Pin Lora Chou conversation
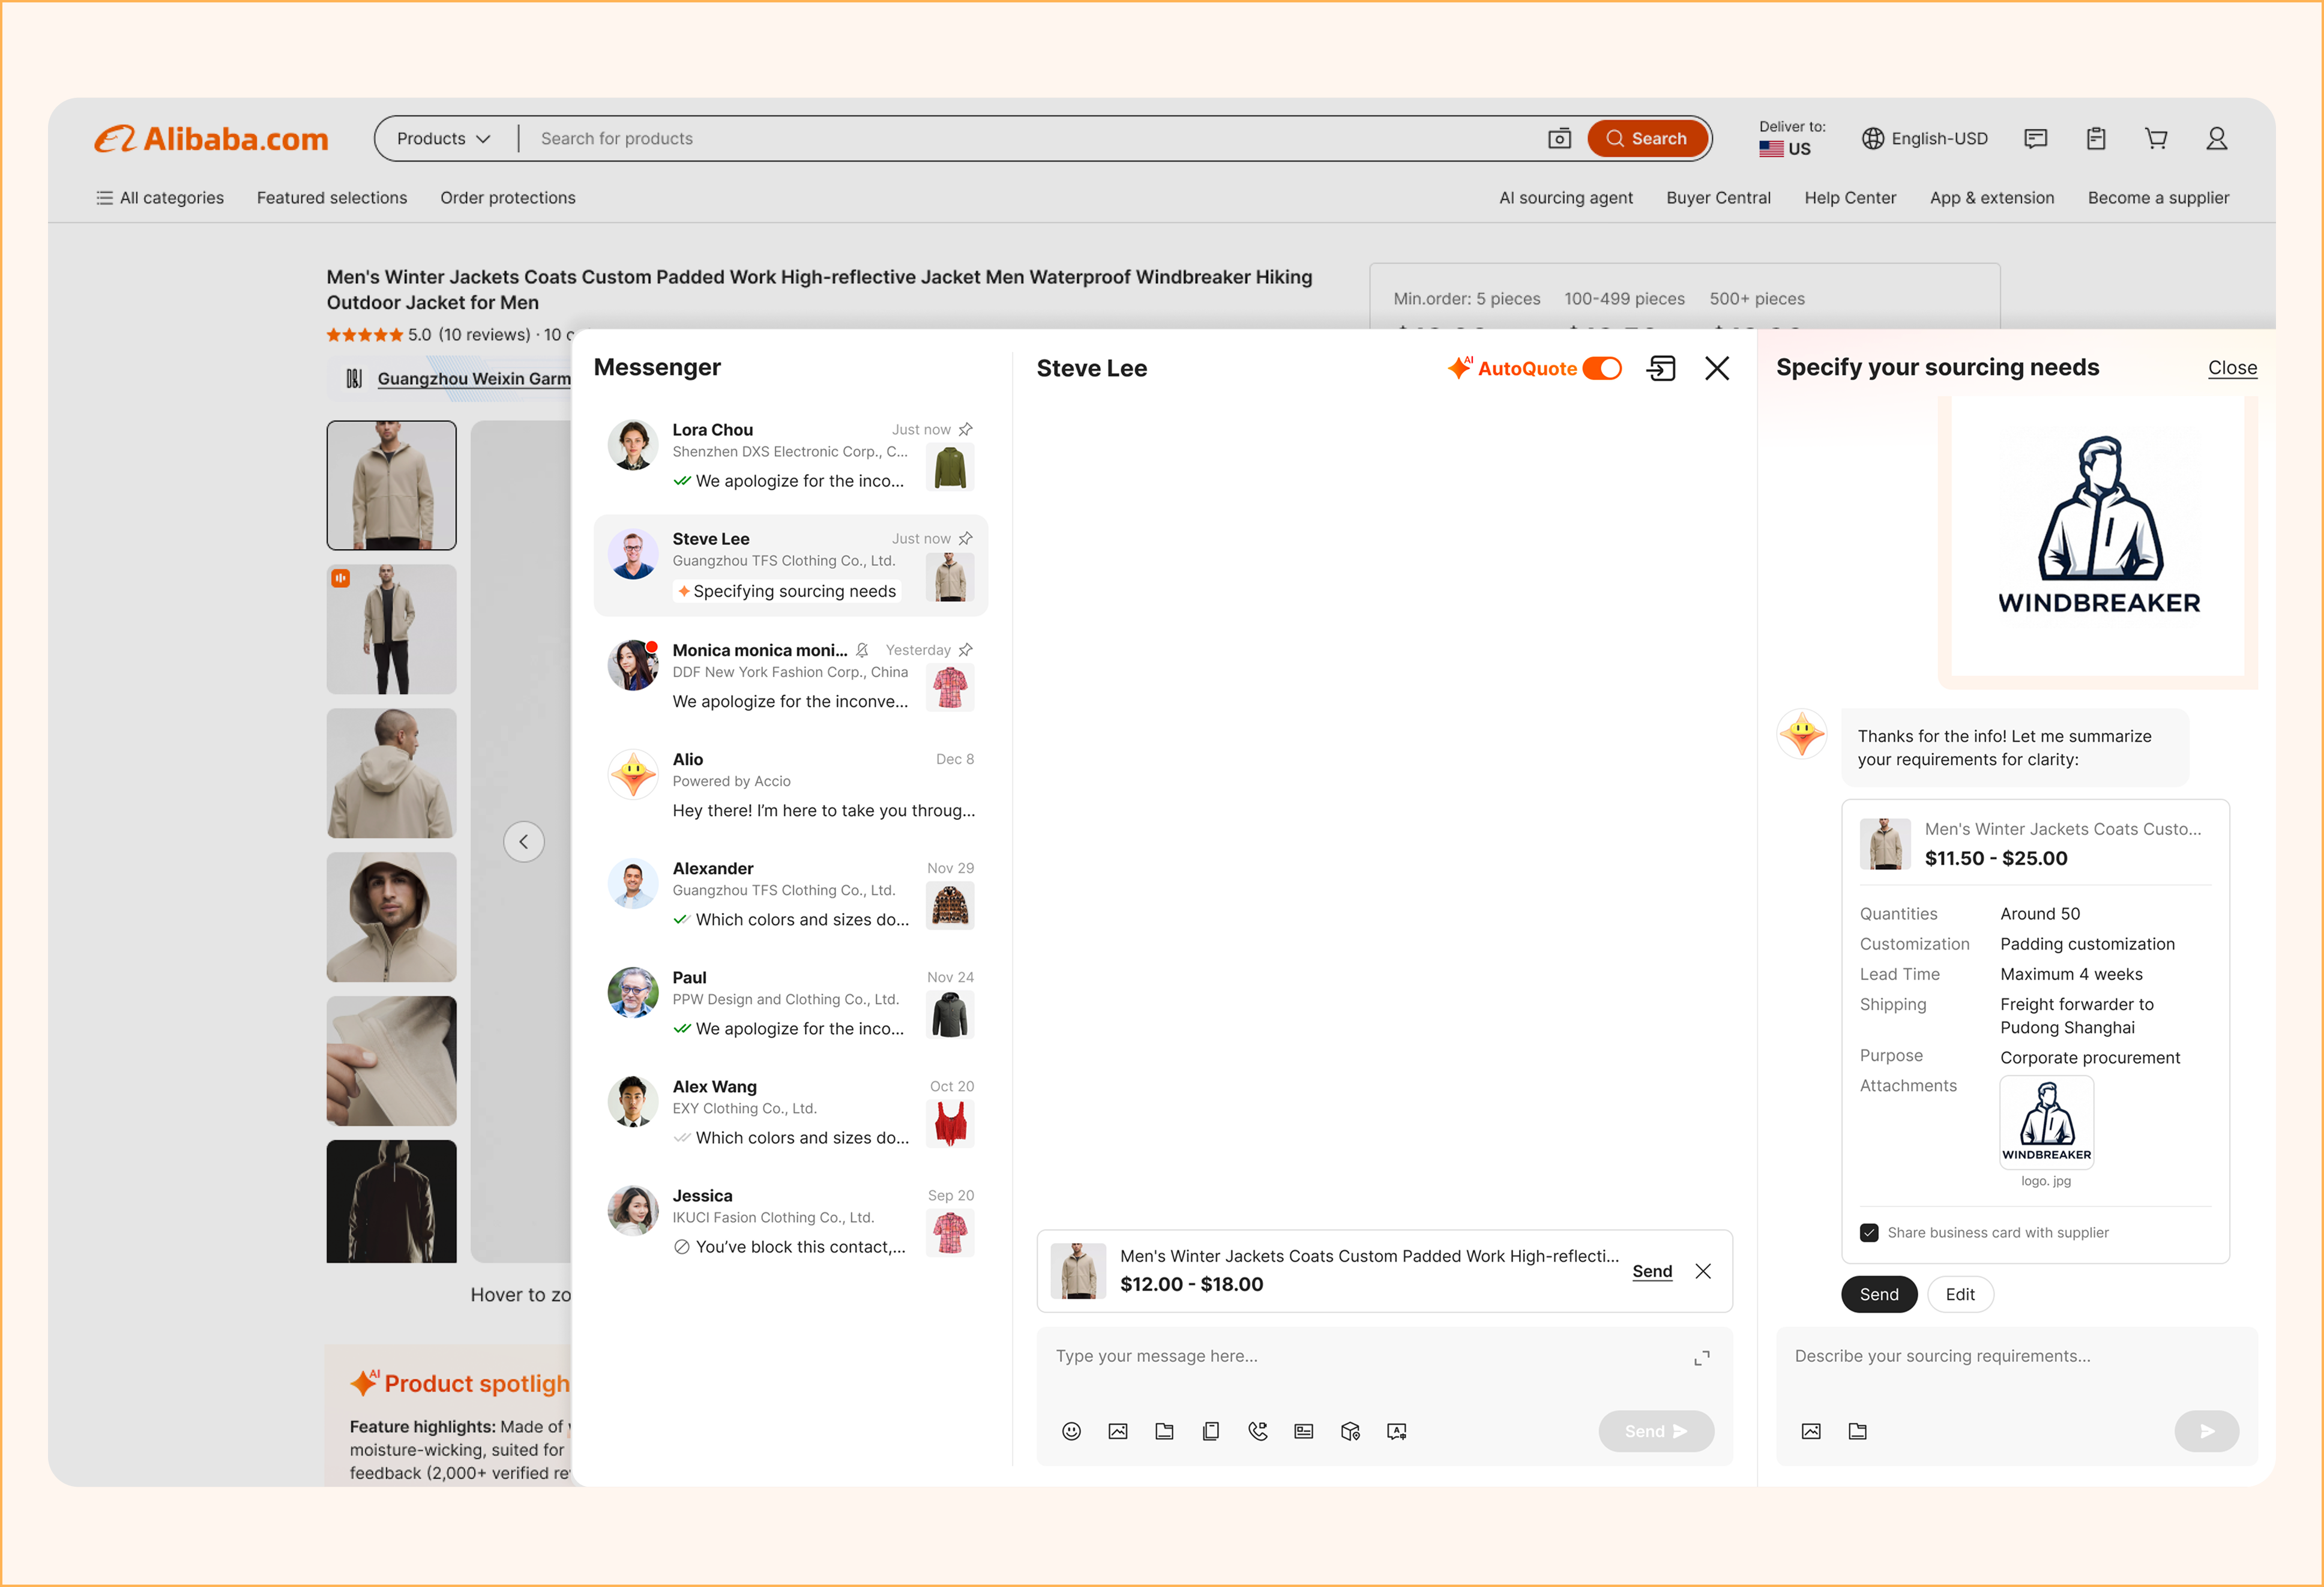The height and width of the screenshot is (1587, 2324). coord(966,429)
